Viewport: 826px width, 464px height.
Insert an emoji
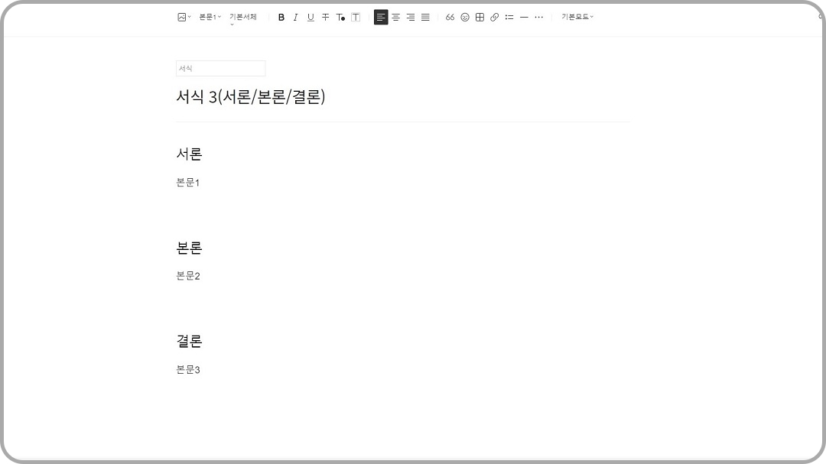tap(465, 17)
